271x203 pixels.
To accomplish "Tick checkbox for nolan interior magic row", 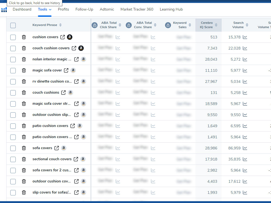I will [x=13, y=59].
